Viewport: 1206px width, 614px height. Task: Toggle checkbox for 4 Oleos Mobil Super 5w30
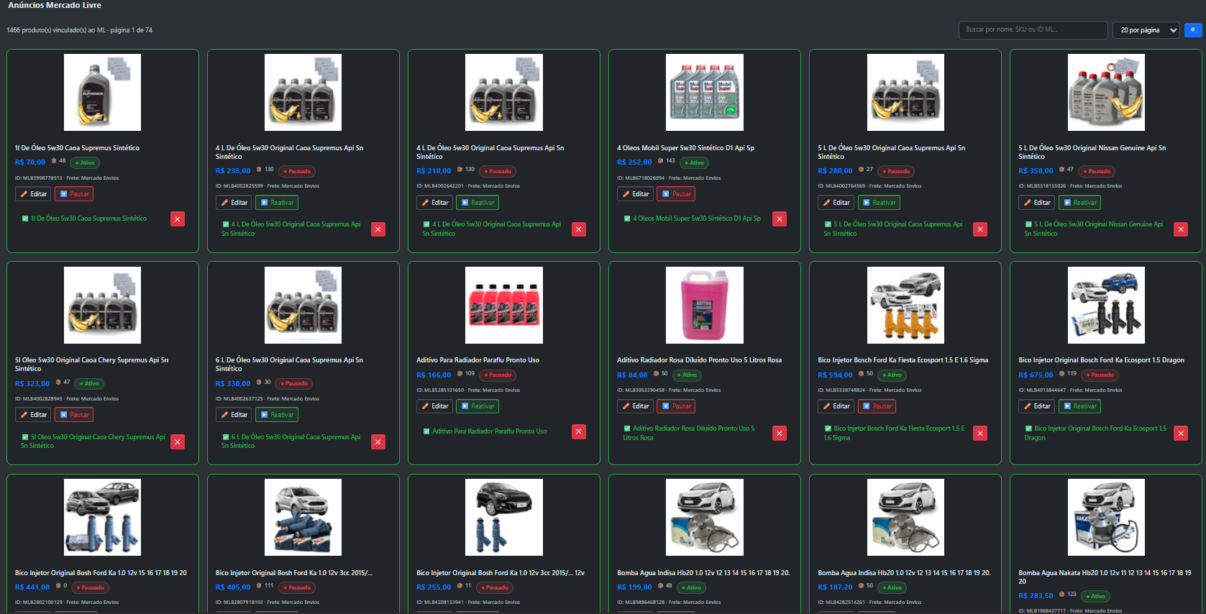pyautogui.click(x=627, y=219)
